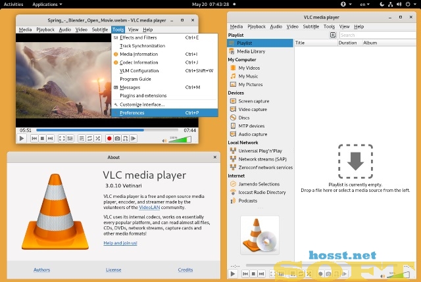Viewport: 421px width, 282px height.
Task: Stop playback in left VLC window
Action: point(42,139)
